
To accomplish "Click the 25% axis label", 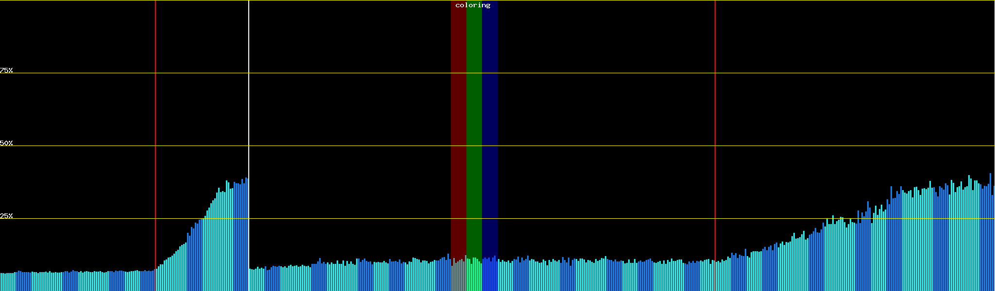I will click(x=6, y=216).
